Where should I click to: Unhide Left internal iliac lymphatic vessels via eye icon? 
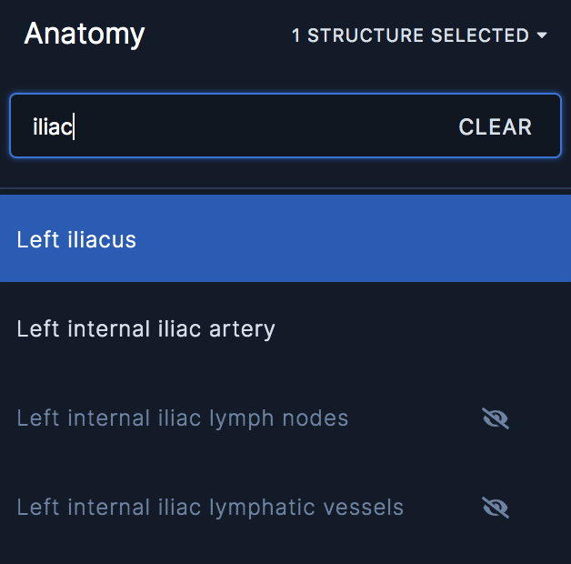point(496,508)
